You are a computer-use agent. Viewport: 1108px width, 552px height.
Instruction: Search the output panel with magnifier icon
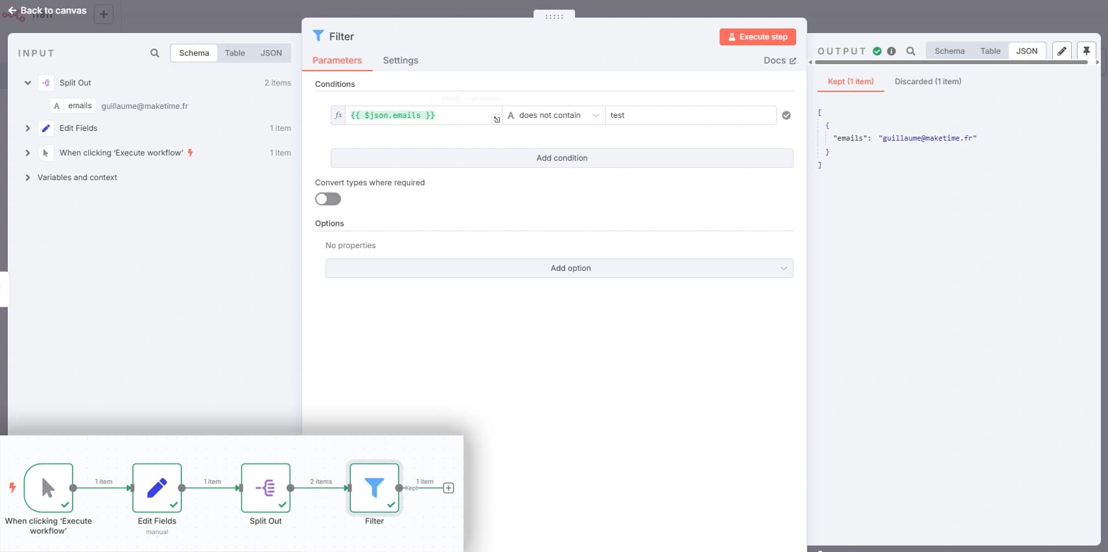tap(910, 51)
